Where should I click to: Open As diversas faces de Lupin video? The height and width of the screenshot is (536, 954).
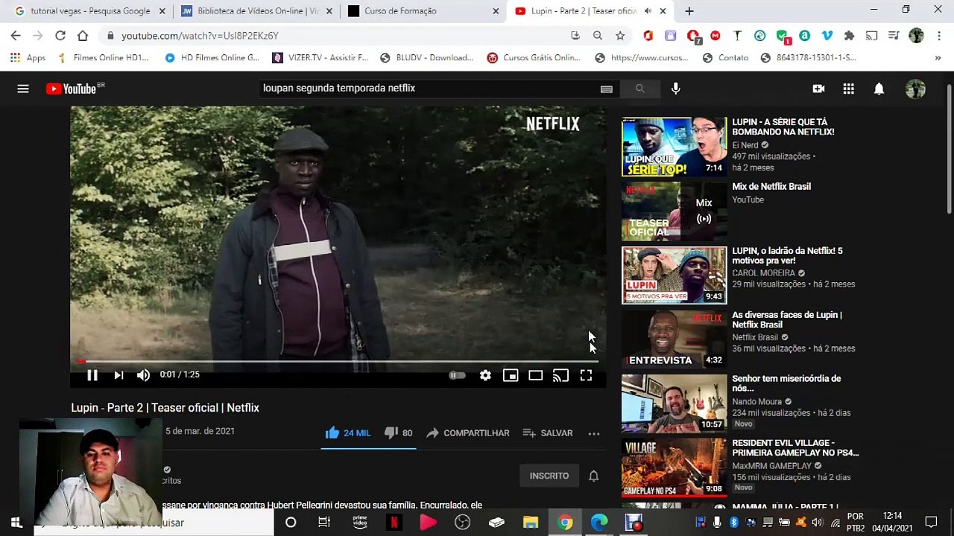[787, 319]
